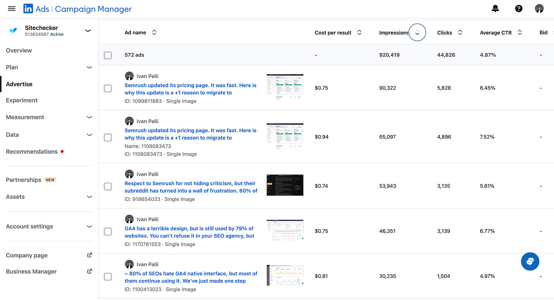
Task: Open the Advertise section
Action: pos(19,84)
